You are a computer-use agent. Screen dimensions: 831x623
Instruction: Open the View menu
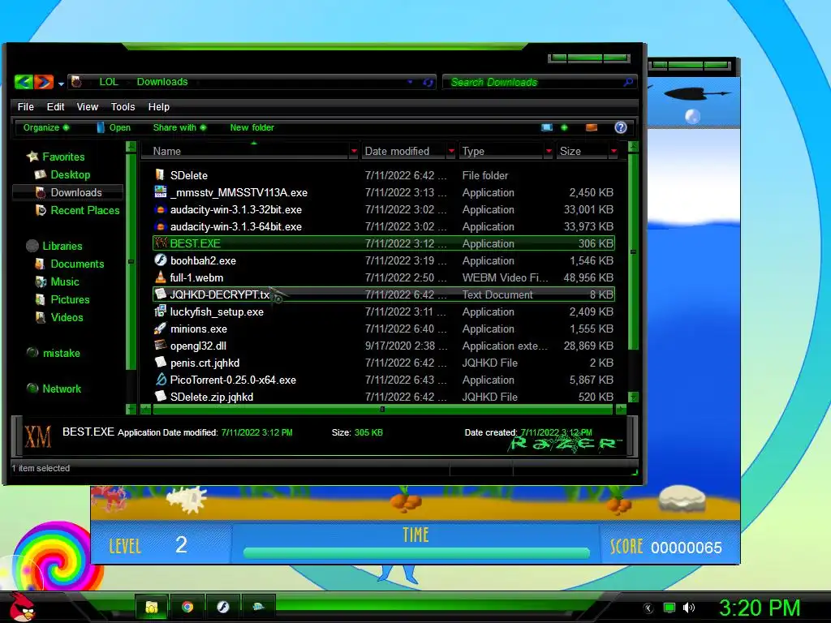[x=88, y=106]
